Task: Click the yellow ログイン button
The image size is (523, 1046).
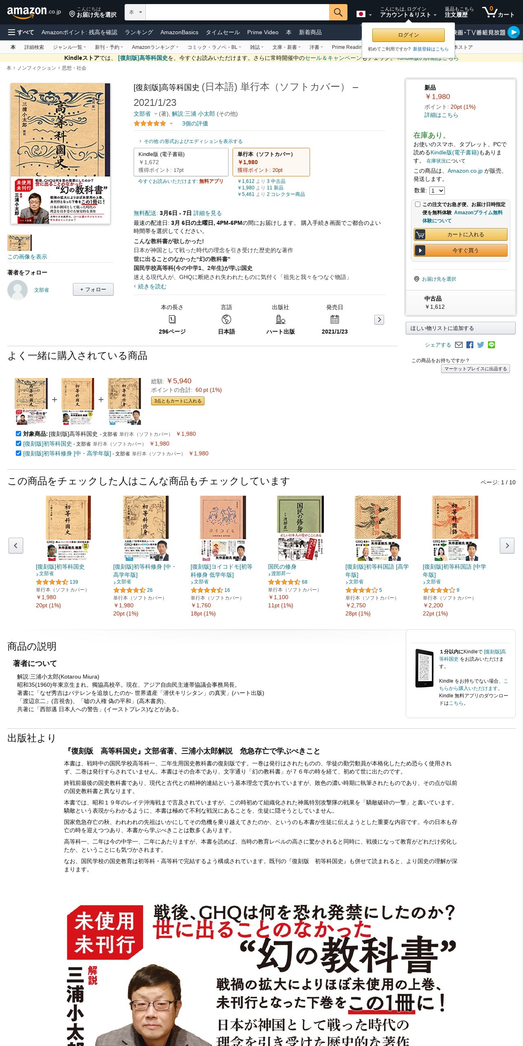Action: (x=408, y=35)
